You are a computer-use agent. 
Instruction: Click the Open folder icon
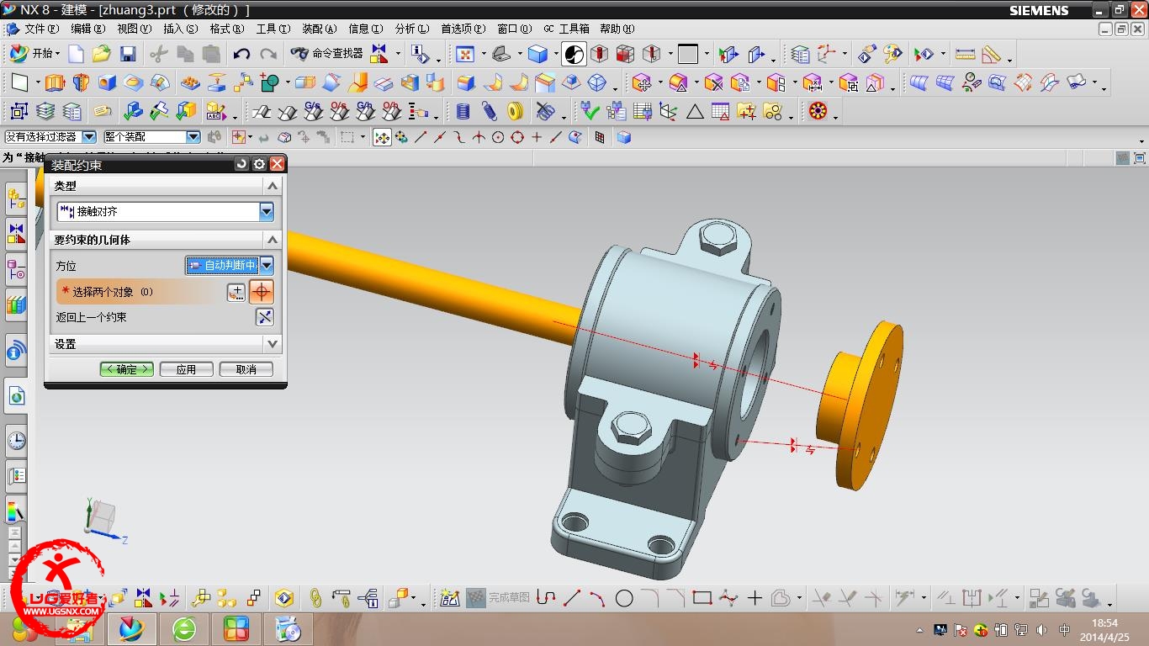[102, 55]
